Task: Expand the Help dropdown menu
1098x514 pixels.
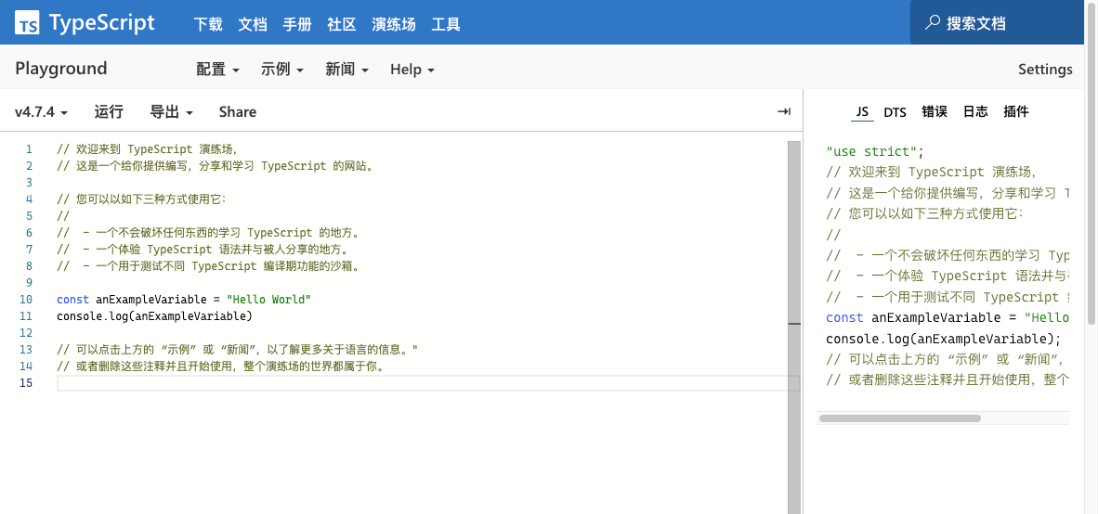Action: [x=412, y=70]
